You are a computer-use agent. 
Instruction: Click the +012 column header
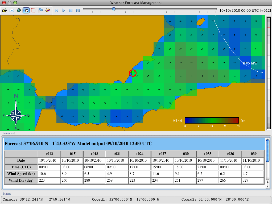point(49,154)
